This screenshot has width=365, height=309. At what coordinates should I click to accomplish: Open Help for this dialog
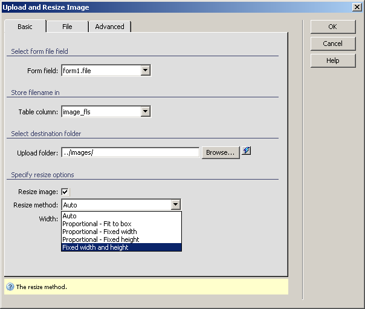332,60
